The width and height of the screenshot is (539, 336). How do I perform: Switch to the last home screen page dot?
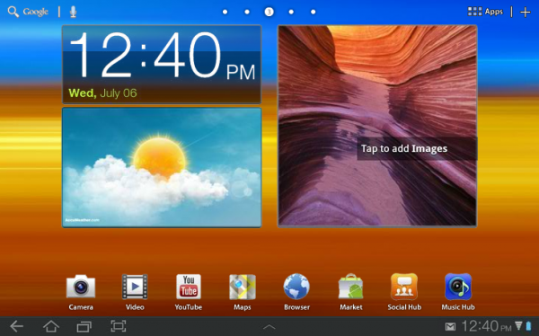tap(314, 12)
